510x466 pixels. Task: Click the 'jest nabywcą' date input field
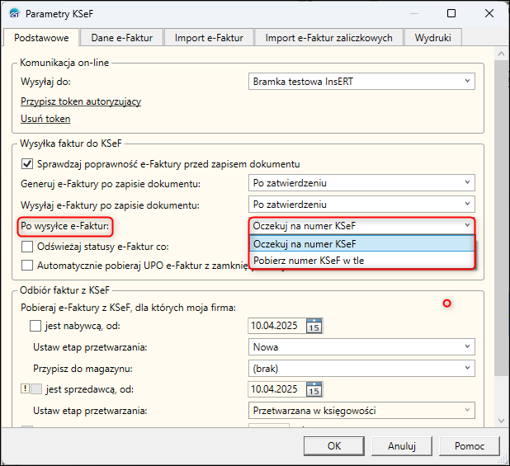pos(276,326)
